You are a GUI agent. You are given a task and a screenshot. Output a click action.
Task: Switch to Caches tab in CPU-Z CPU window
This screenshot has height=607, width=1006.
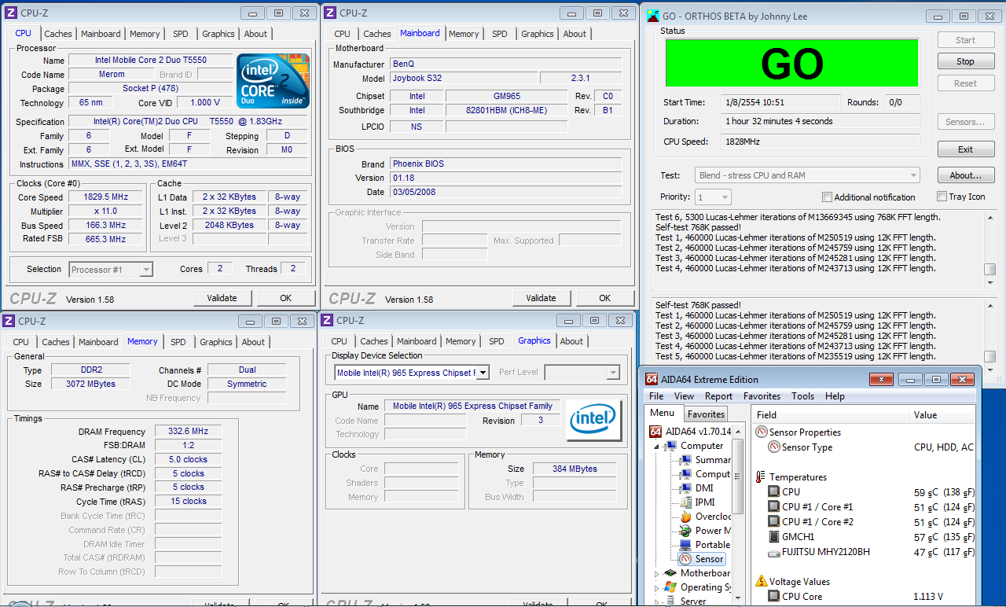[58, 34]
